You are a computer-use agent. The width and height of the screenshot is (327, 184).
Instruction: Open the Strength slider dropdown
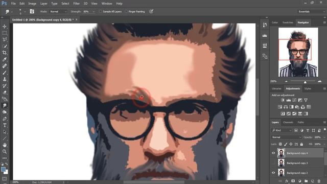[94, 12]
